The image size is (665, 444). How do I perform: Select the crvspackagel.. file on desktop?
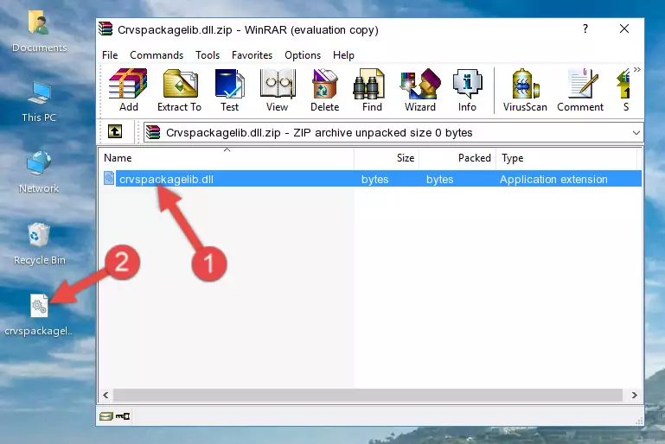[39, 315]
